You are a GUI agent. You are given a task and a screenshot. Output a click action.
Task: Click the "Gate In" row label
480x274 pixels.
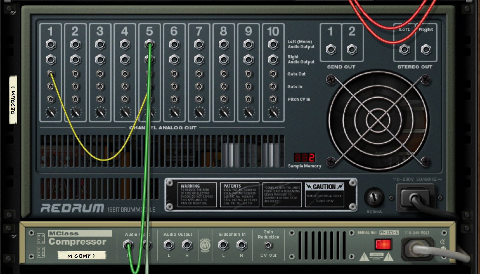coord(295,87)
